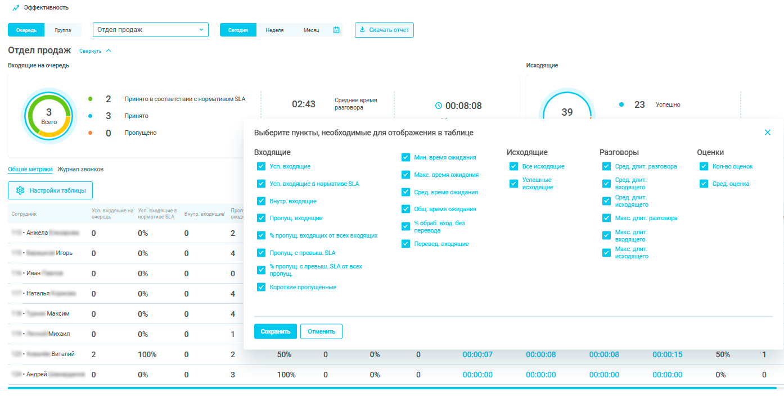Toggle the Макс. время ожидания checkbox
The image size is (784, 401).
(x=405, y=175)
